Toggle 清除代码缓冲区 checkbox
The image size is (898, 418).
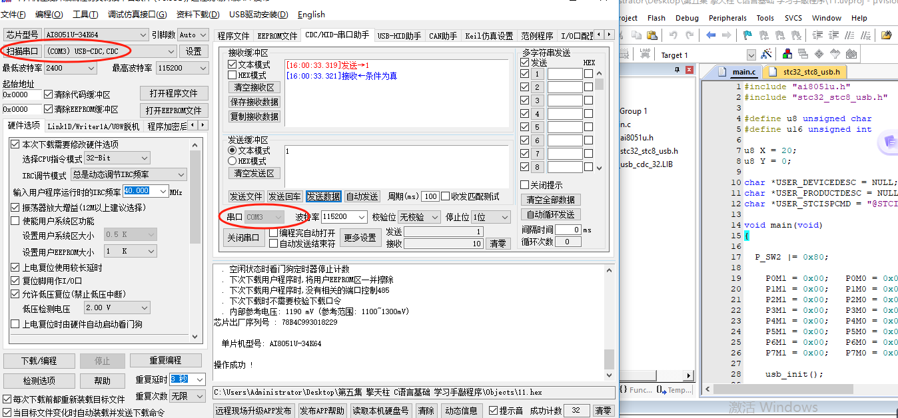[x=48, y=95]
